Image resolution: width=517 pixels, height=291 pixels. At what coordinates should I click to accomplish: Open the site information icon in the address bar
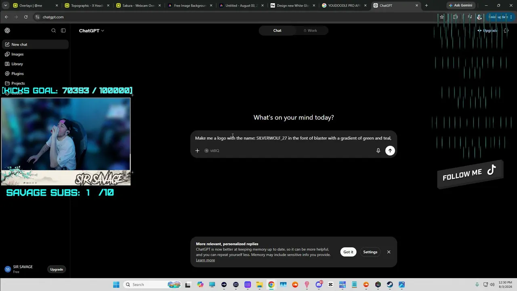tap(38, 17)
